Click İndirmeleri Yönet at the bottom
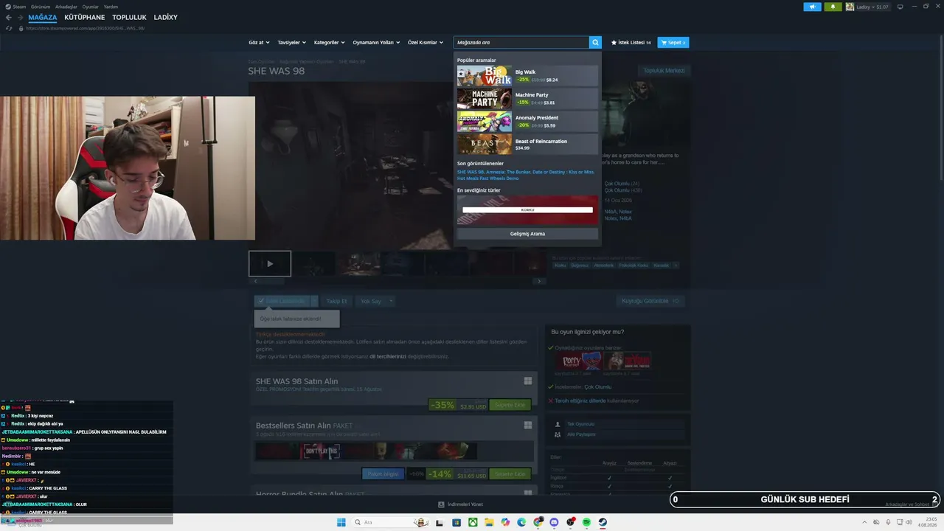Viewport: 944px width, 531px height. tap(461, 504)
